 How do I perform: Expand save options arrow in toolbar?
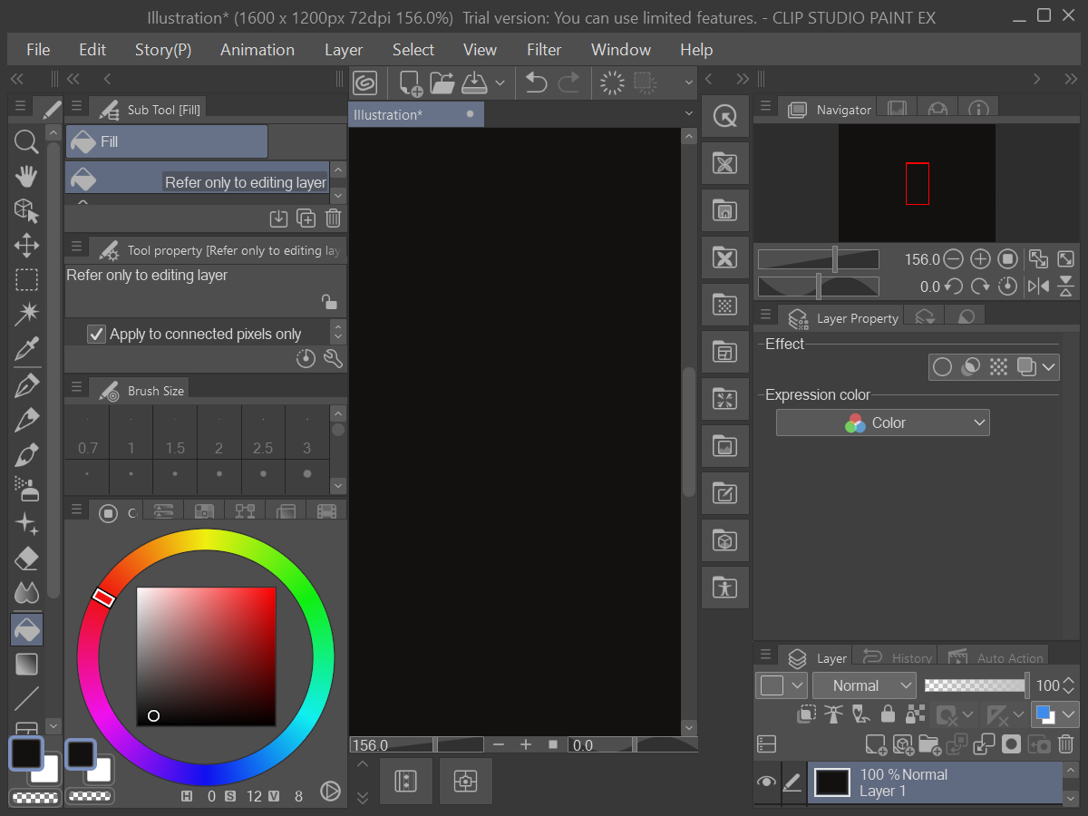pyautogui.click(x=500, y=83)
